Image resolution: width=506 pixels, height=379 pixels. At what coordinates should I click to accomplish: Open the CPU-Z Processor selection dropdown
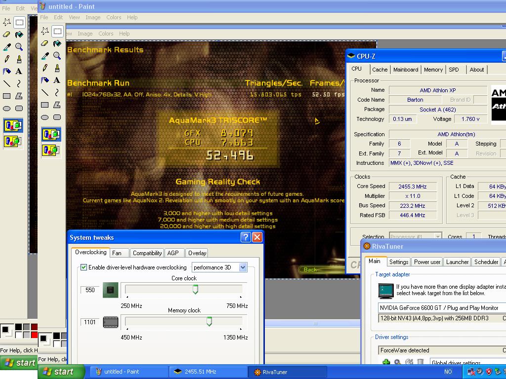438,236
